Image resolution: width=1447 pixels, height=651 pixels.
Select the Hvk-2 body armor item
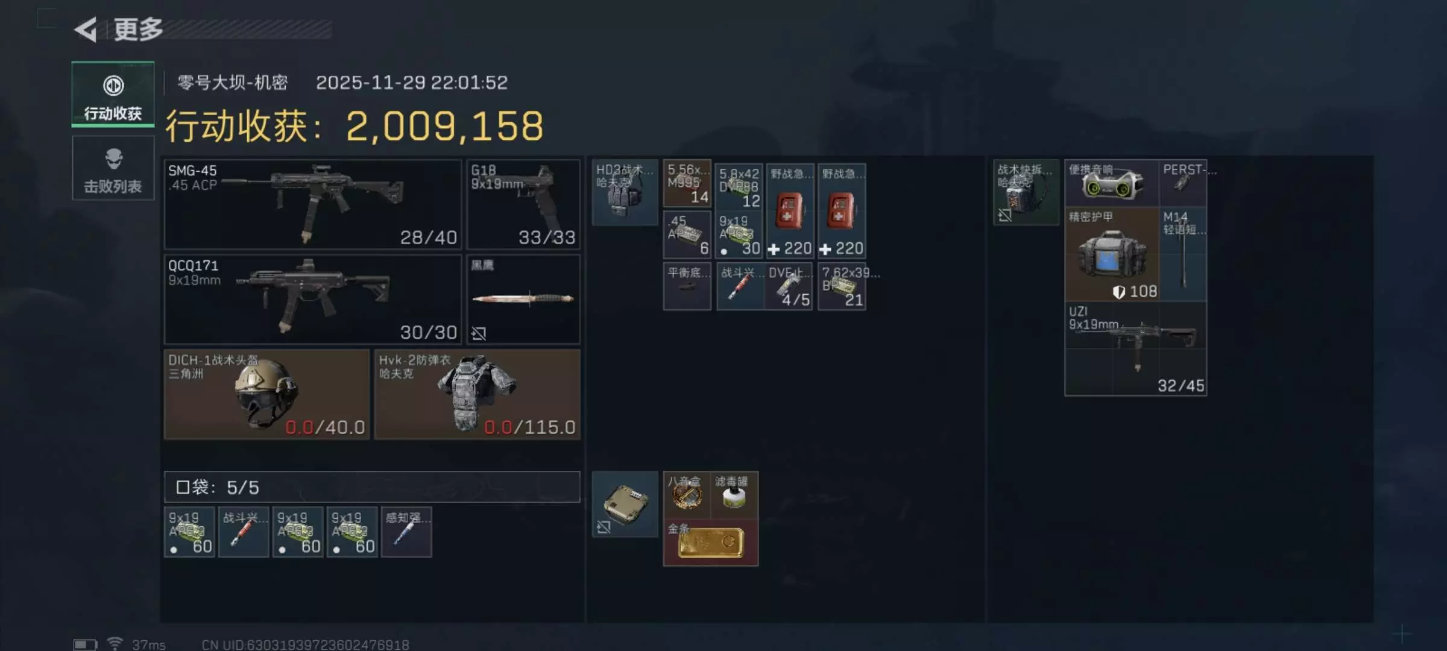click(477, 394)
